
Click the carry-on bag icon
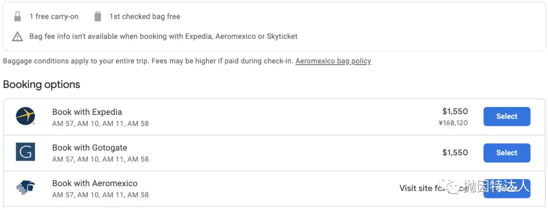pos(17,16)
